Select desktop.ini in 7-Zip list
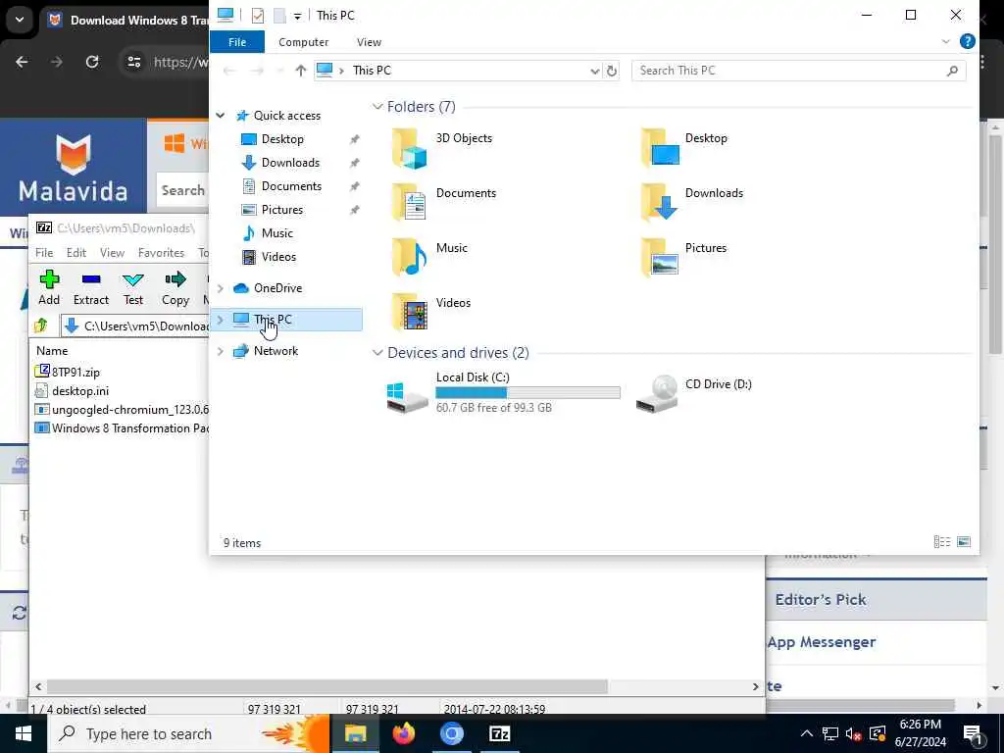The image size is (1004, 753). (x=72, y=390)
